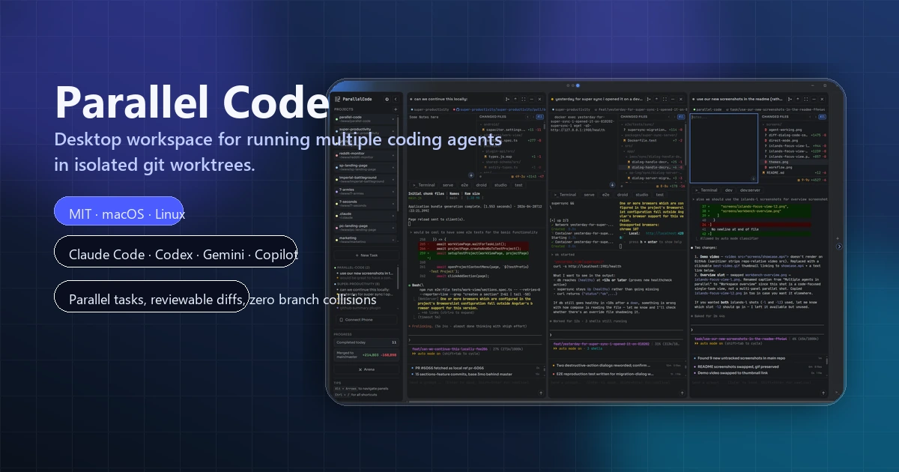Switch to dev tab in third panel
This screenshot has height=472, width=899.
(729, 190)
